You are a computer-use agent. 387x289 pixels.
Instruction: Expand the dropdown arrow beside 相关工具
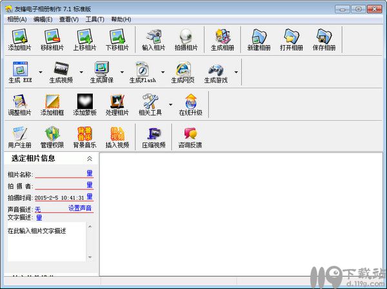click(170, 105)
